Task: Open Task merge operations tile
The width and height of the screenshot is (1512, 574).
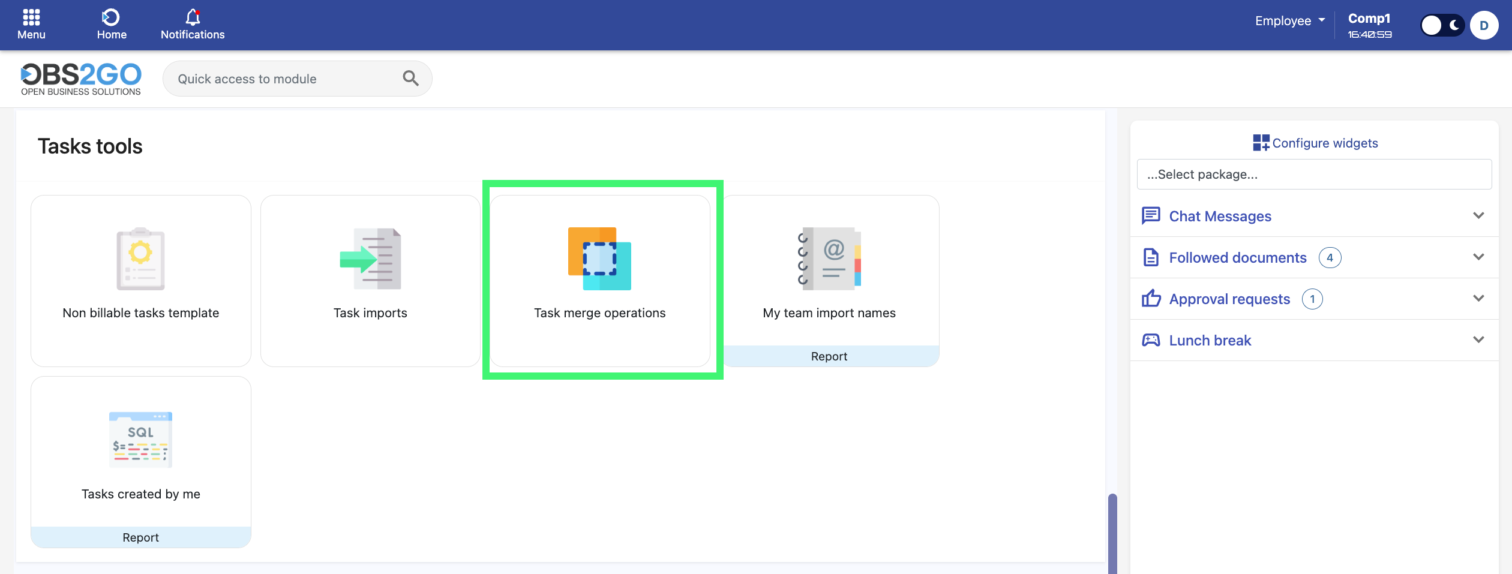Action: [x=600, y=280]
